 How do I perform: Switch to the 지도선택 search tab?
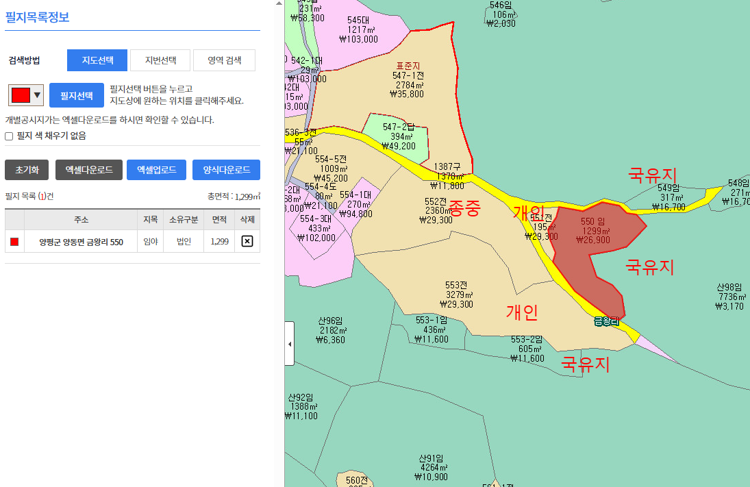97,60
